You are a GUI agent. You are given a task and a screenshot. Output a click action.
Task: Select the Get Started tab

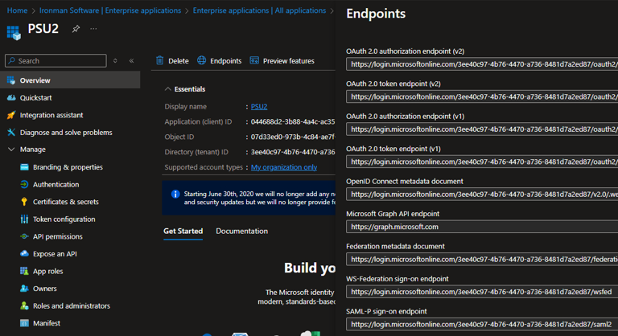coord(183,232)
